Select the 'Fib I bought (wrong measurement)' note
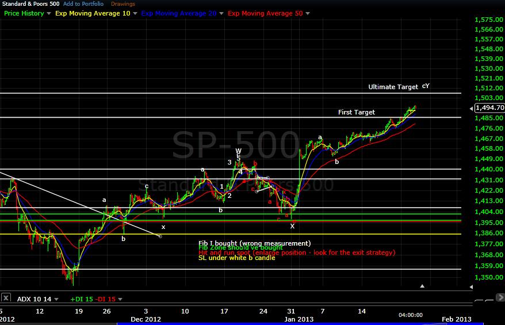The height and width of the screenshot is (325, 505). (254, 243)
